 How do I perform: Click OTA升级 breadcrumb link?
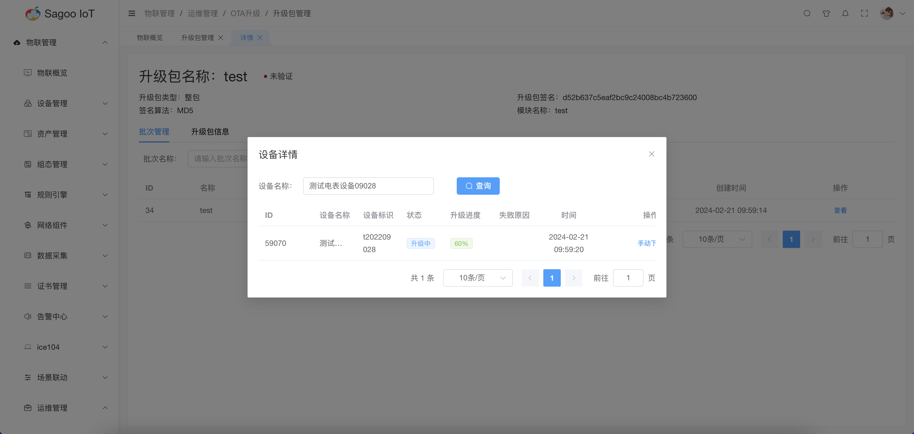pyautogui.click(x=245, y=14)
